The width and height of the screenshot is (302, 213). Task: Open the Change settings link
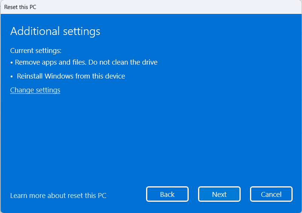tap(35, 90)
